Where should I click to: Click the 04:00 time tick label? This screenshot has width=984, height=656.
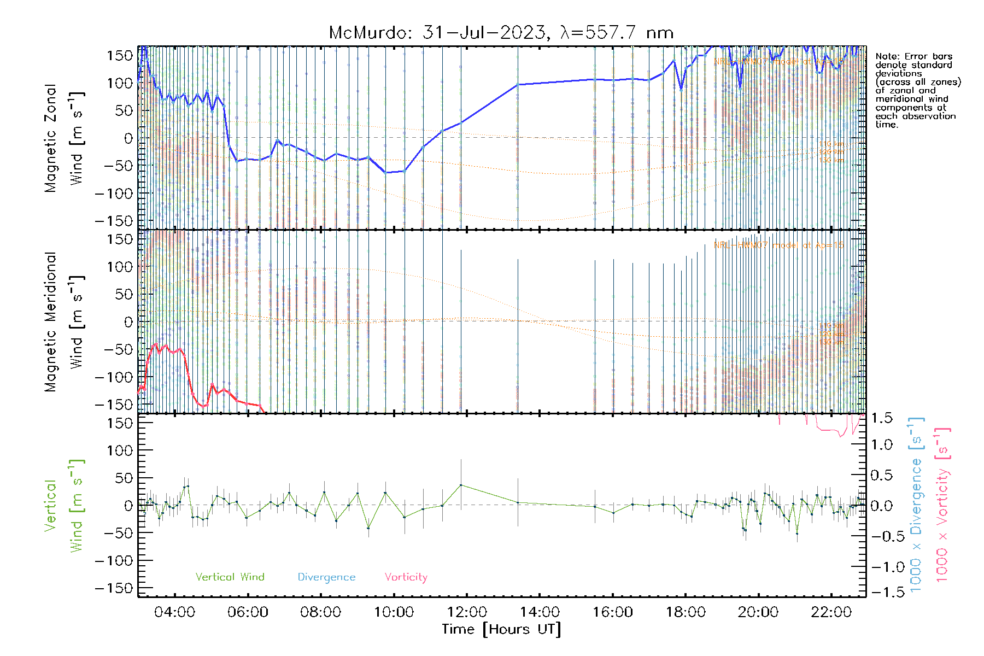[x=174, y=612]
